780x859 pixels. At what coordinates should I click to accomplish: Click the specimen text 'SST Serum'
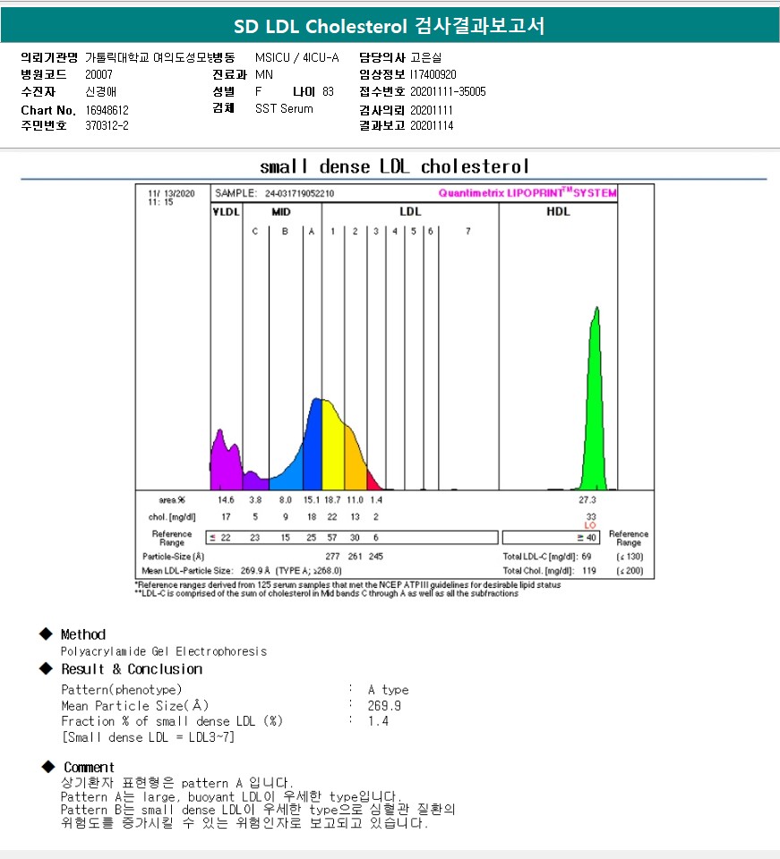284,108
